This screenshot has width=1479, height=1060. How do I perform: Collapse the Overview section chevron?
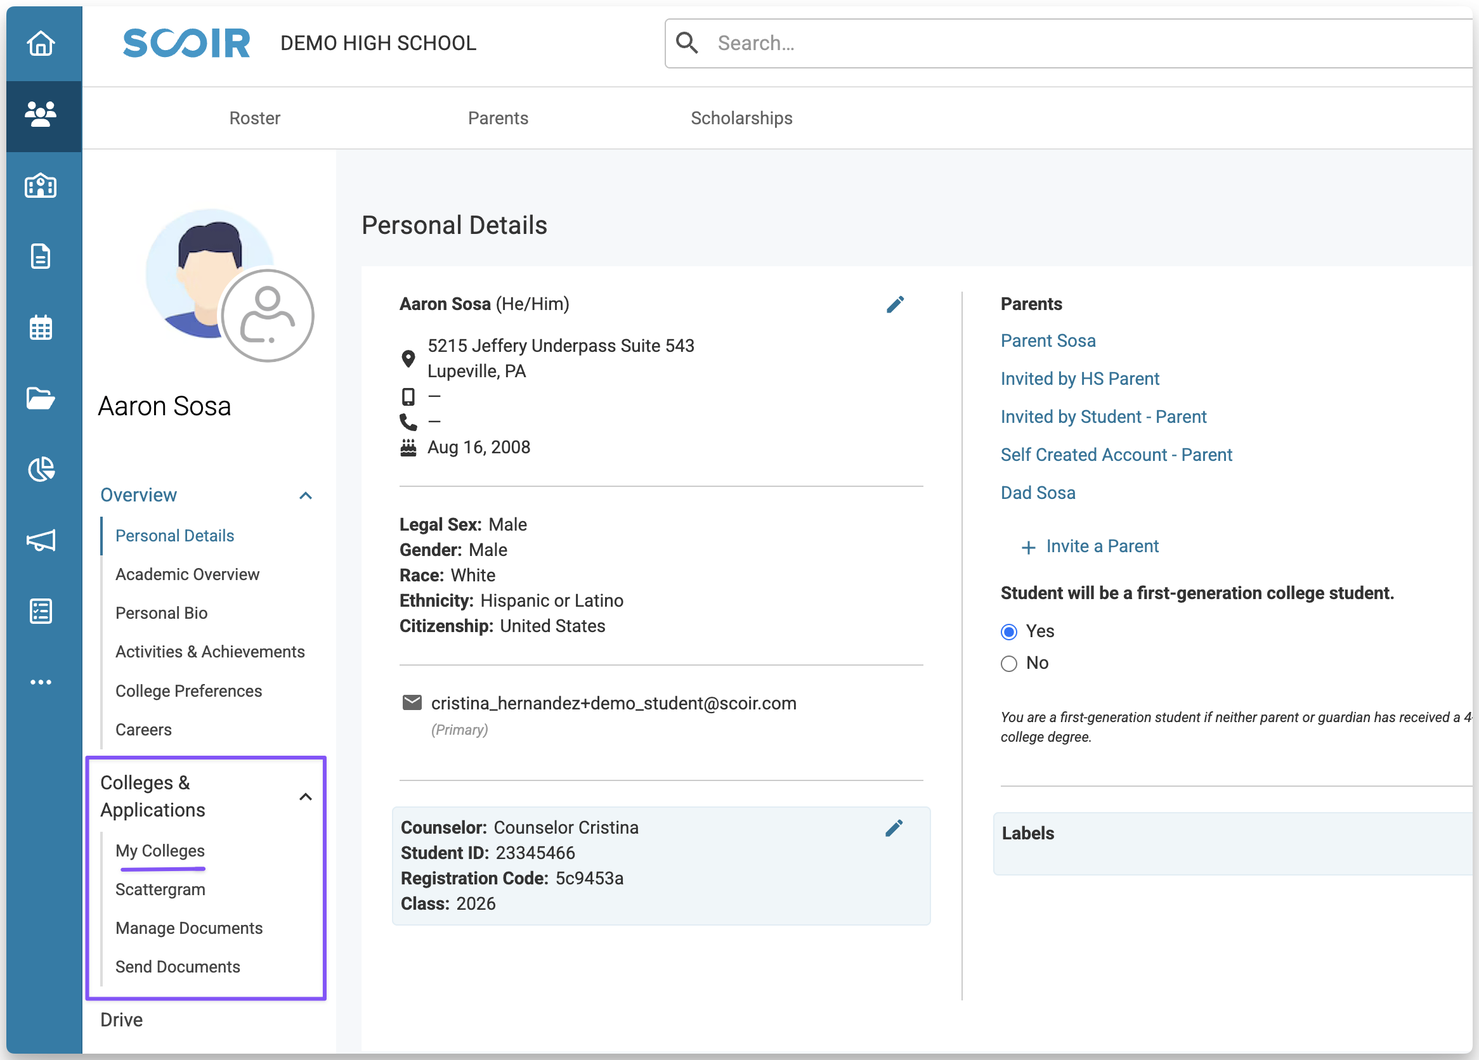coord(305,496)
